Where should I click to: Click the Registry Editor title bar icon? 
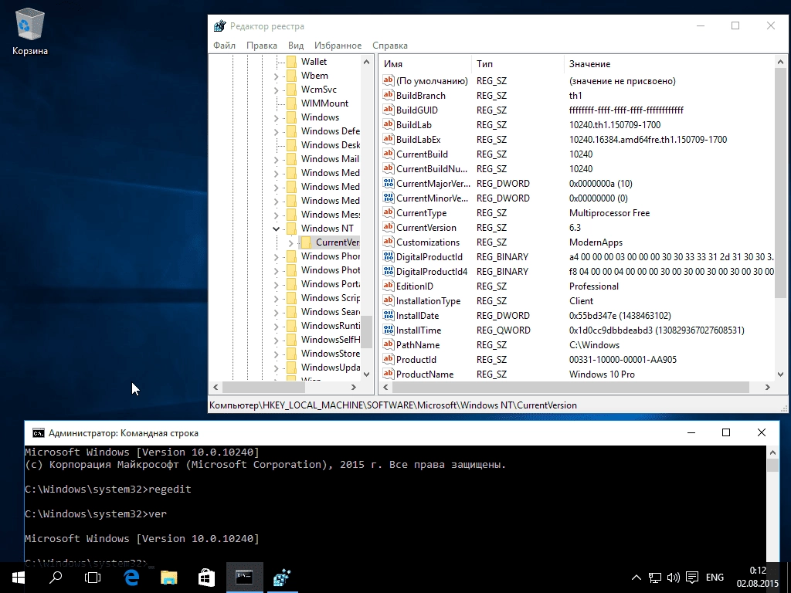tap(220, 26)
